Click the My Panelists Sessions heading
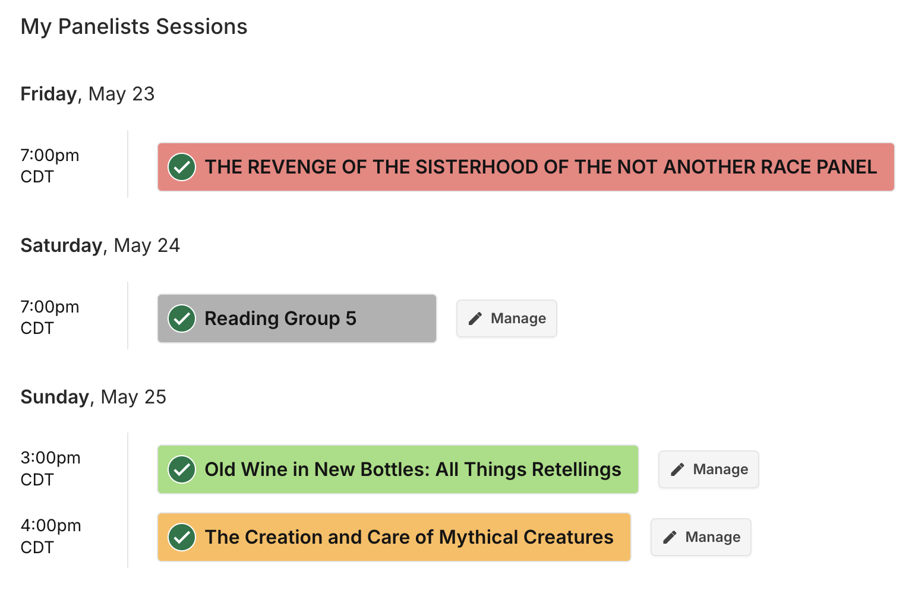The width and height of the screenshot is (909, 593). click(x=134, y=27)
